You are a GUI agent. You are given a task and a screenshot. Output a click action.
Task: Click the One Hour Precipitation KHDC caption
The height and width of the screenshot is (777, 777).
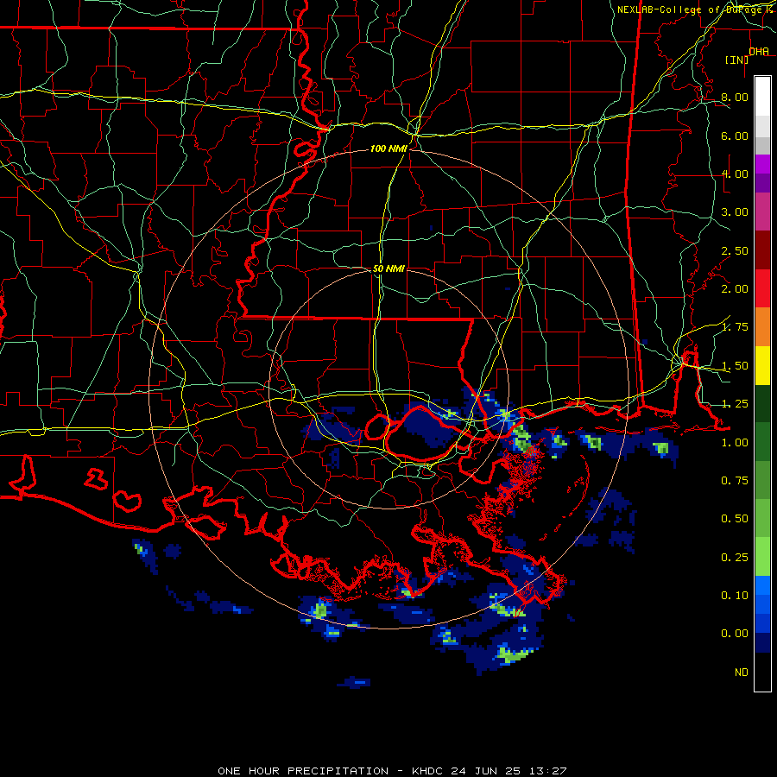click(x=392, y=771)
